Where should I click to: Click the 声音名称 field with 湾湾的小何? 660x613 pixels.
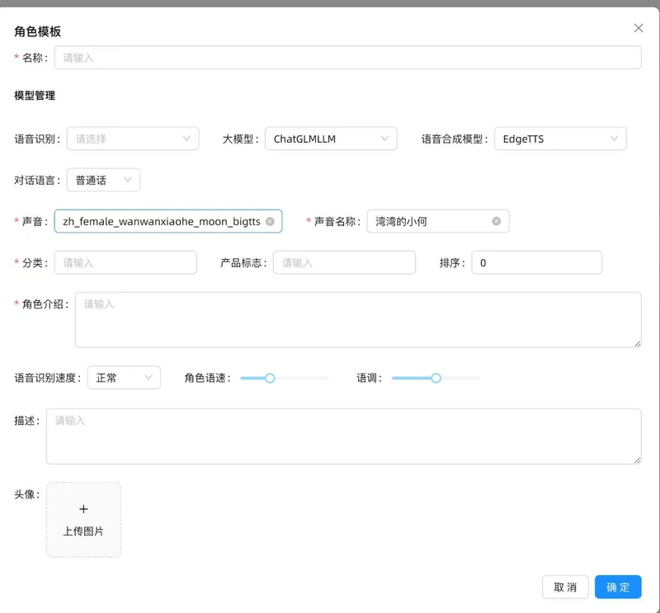pyautogui.click(x=429, y=221)
